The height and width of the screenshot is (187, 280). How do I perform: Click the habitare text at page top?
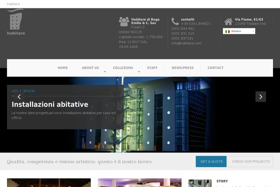click(14, 4)
